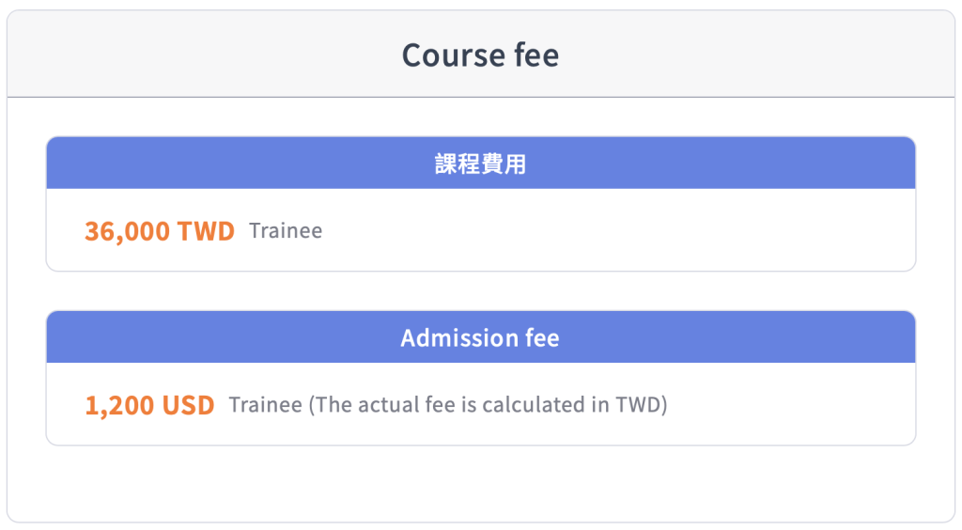Screen dimensions: 962x530
Task: Click the note about fee calculated in TWD
Action: 448,405
